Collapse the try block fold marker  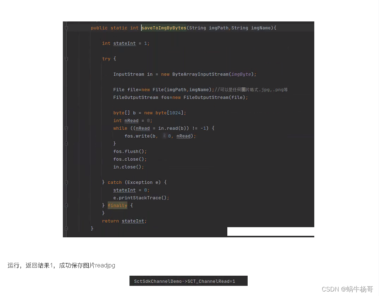(x=66, y=59)
